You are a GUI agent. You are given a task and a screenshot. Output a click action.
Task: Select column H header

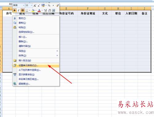(x=118, y=9)
